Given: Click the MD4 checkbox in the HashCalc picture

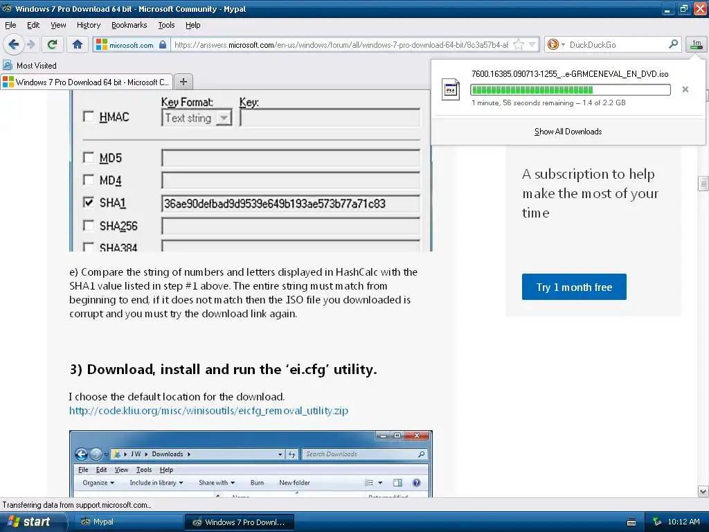Looking at the screenshot, I should pos(89,180).
